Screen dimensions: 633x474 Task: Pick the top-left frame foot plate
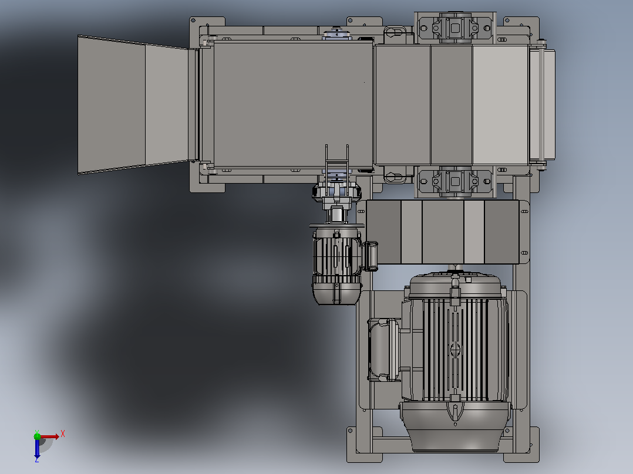click(x=207, y=27)
